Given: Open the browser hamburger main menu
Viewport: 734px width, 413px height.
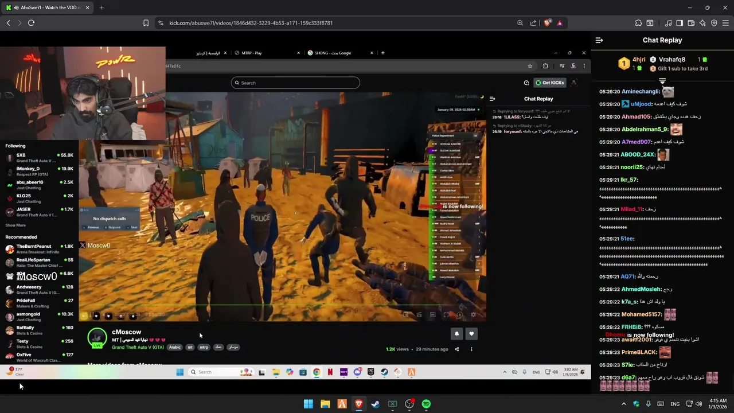Looking at the screenshot, I should coord(725,23).
